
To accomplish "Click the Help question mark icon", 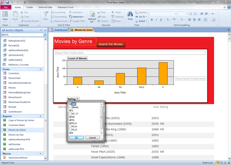I will (229, 7).
